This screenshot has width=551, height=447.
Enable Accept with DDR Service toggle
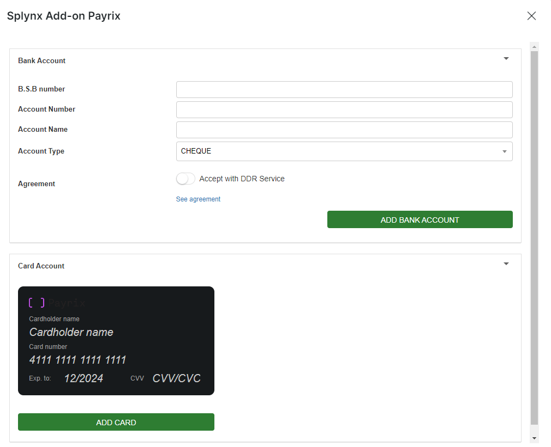pos(185,179)
